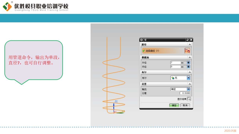
Task: Select the 选择曲线 (7) curve selection row
Action: point(166,51)
